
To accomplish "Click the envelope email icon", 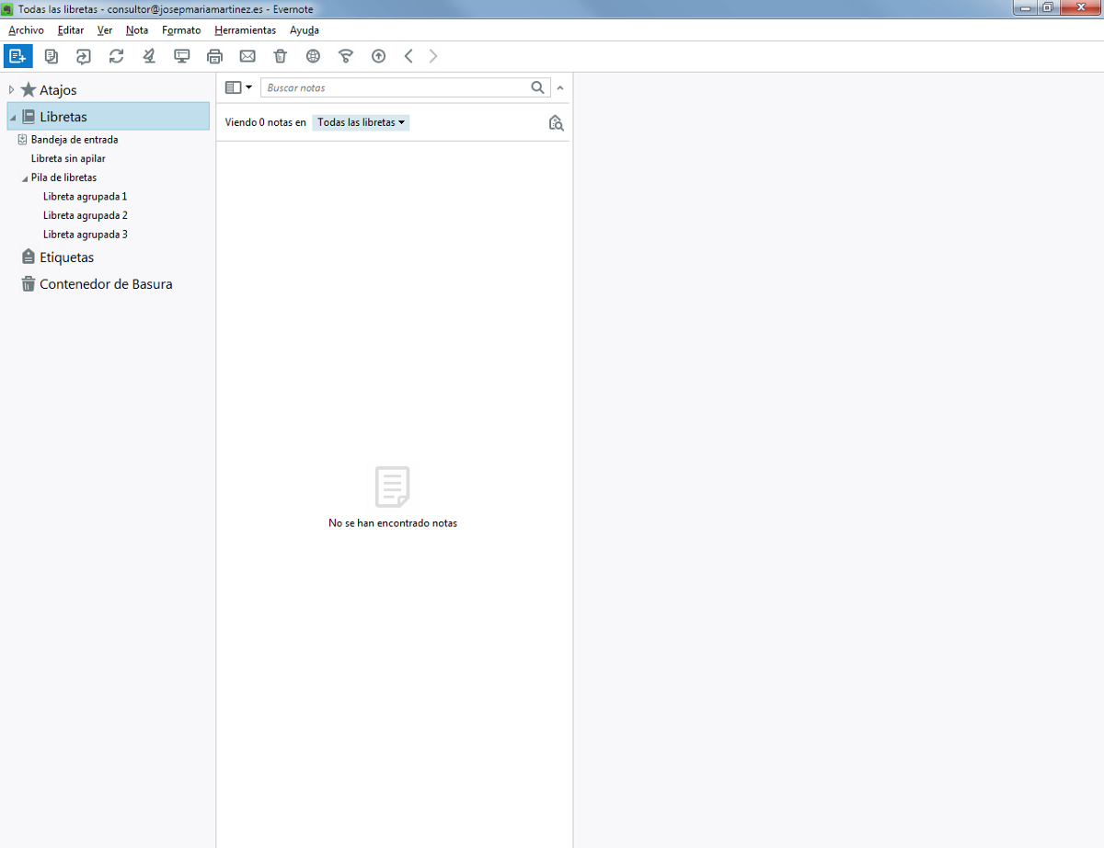I will coord(247,56).
